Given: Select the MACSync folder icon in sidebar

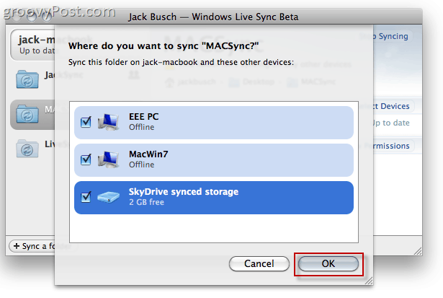Looking at the screenshot, I should pos(27,114).
